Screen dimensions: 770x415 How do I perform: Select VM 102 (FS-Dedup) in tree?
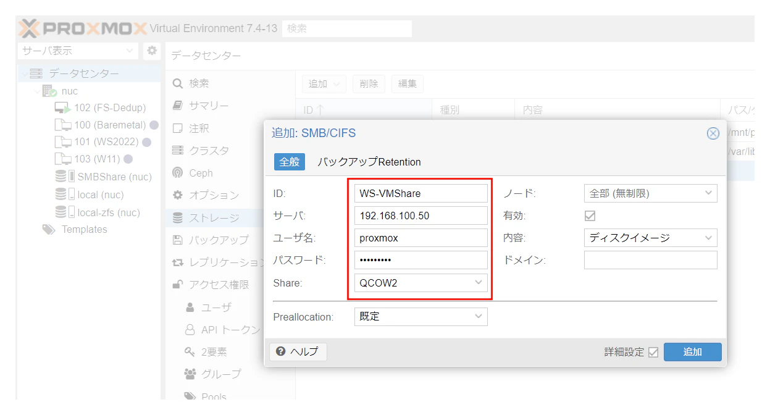100,107
